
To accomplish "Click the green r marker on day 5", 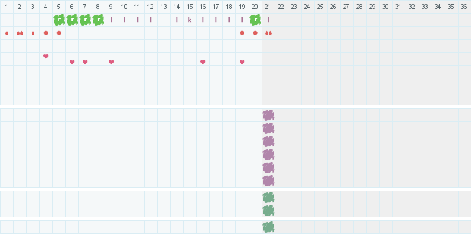I will tap(59, 20).
